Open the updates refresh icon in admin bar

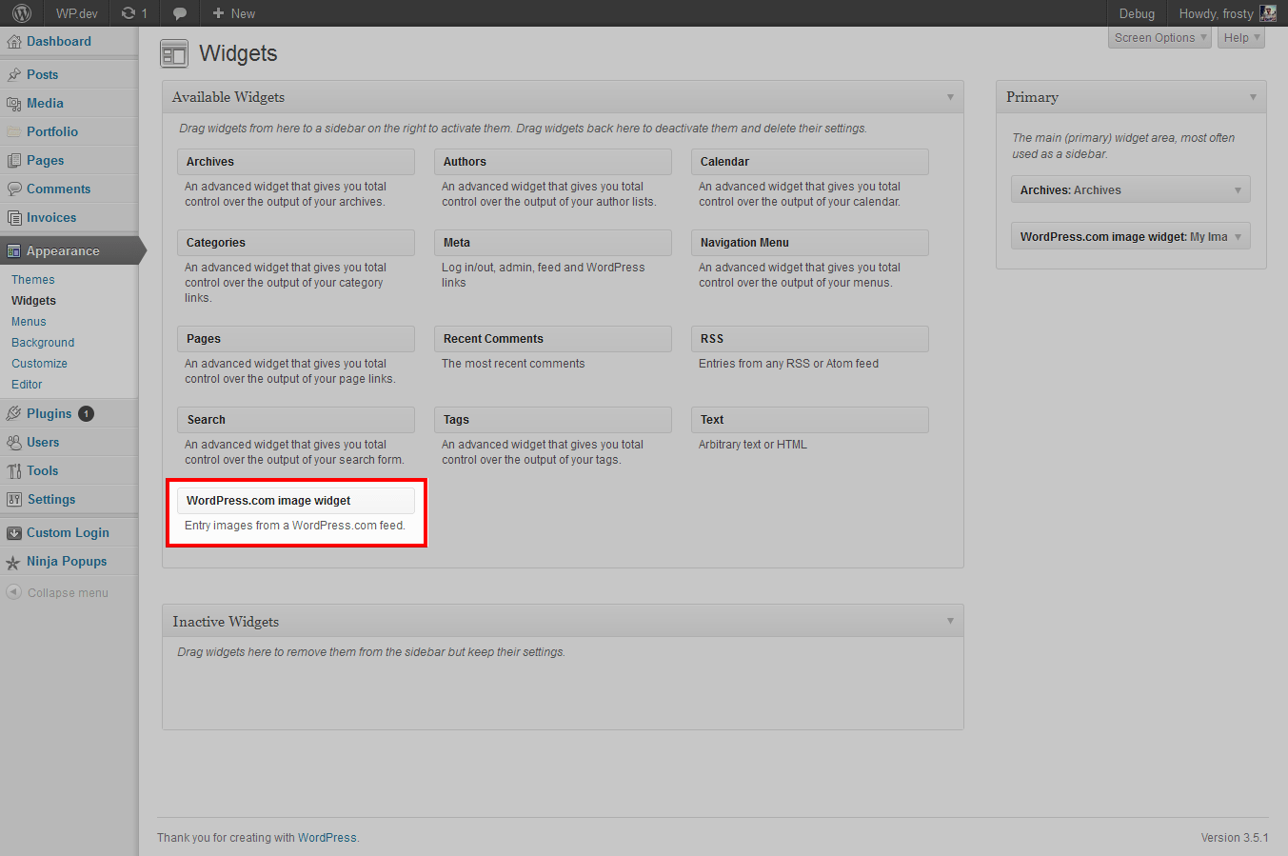129,13
